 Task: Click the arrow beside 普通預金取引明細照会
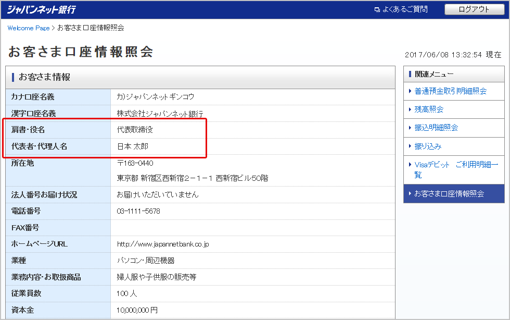pyautogui.click(x=410, y=91)
